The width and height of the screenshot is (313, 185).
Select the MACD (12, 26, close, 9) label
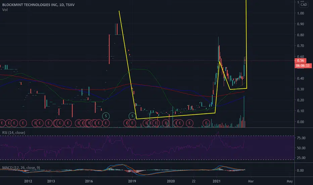coord(21,168)
